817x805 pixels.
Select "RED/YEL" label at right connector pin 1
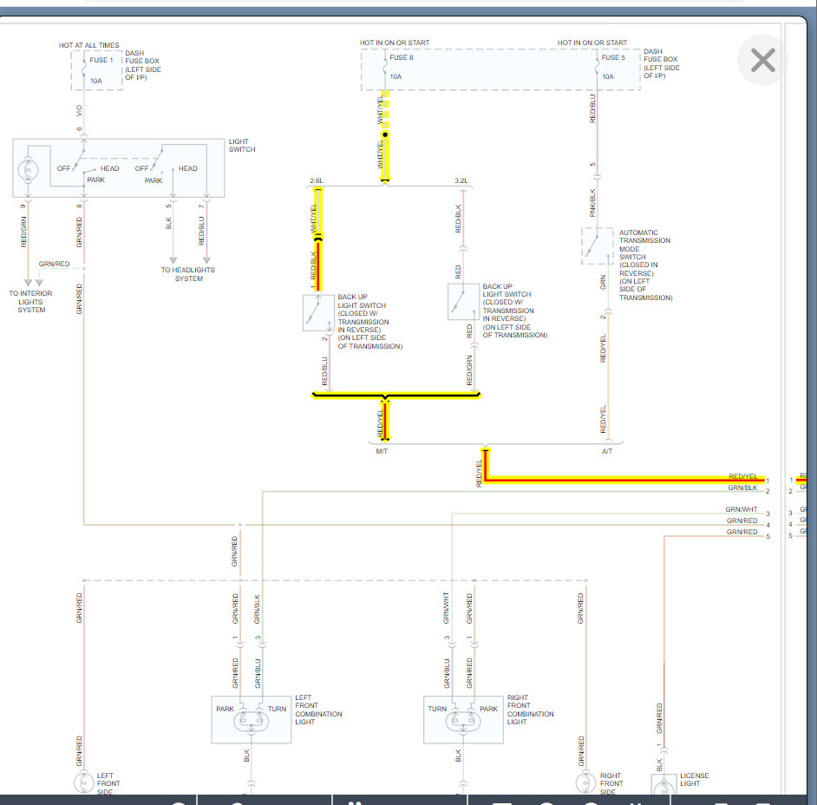(743, 476)
